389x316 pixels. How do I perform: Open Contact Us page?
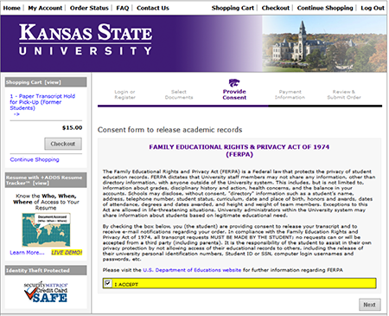click(x=153, y=8)
